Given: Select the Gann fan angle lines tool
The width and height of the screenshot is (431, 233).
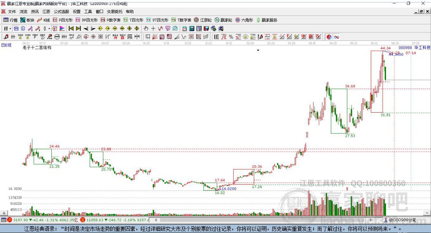Looking at the screenshot, I should 155,37.
